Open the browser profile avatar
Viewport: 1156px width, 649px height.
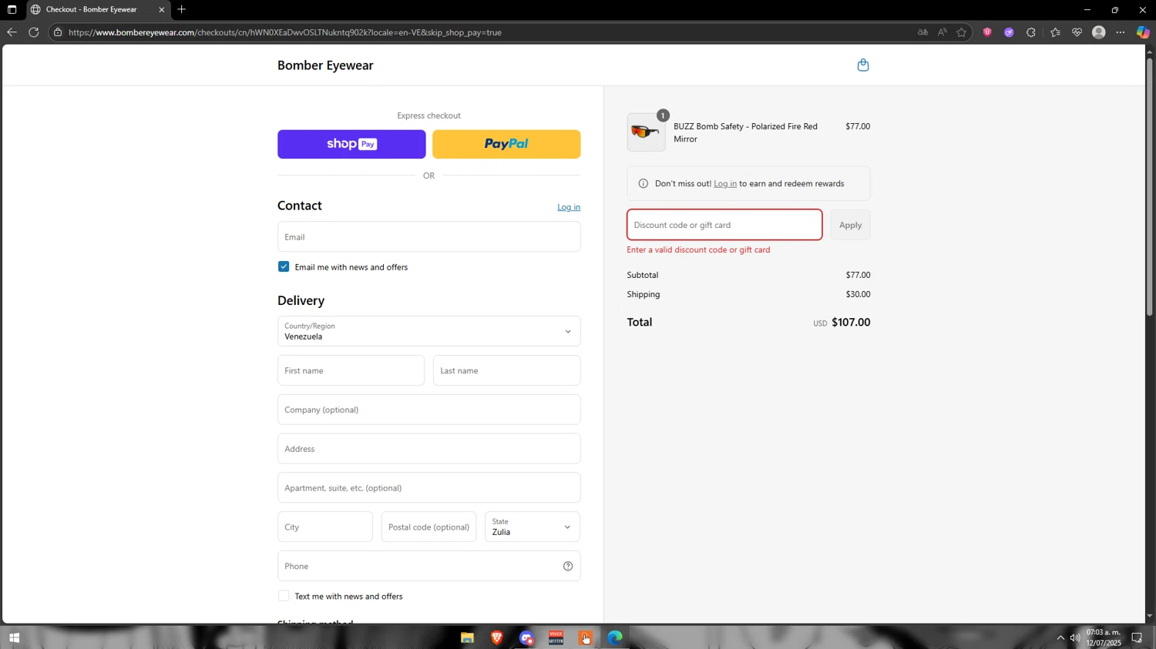click(1099, 32)
